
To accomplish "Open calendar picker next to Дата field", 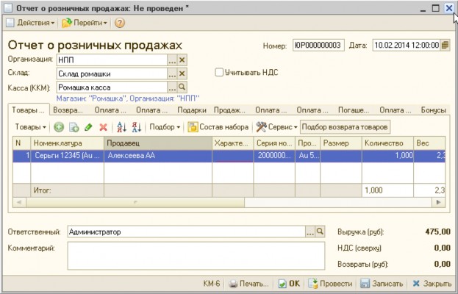I will click(445, 45).
